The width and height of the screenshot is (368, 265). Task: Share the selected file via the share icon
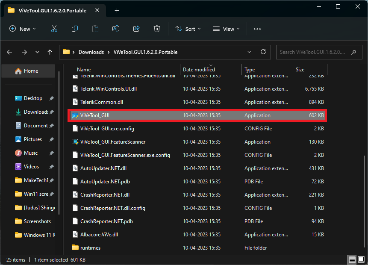136,29
